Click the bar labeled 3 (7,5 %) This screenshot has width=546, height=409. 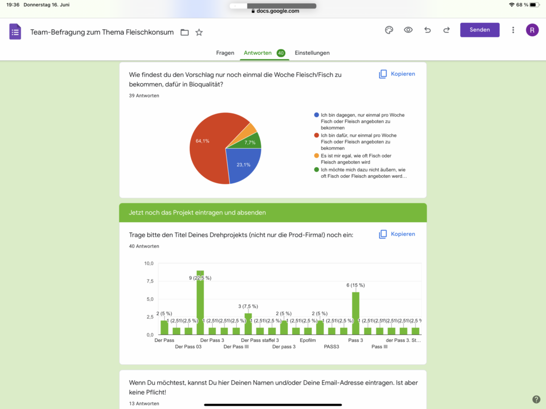click(248, 324)
